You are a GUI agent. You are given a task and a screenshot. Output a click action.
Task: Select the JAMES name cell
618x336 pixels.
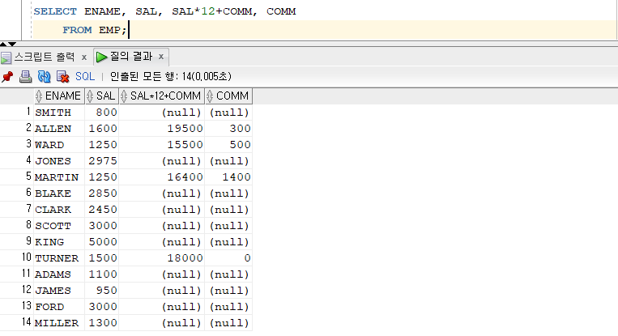pos(59,291)
